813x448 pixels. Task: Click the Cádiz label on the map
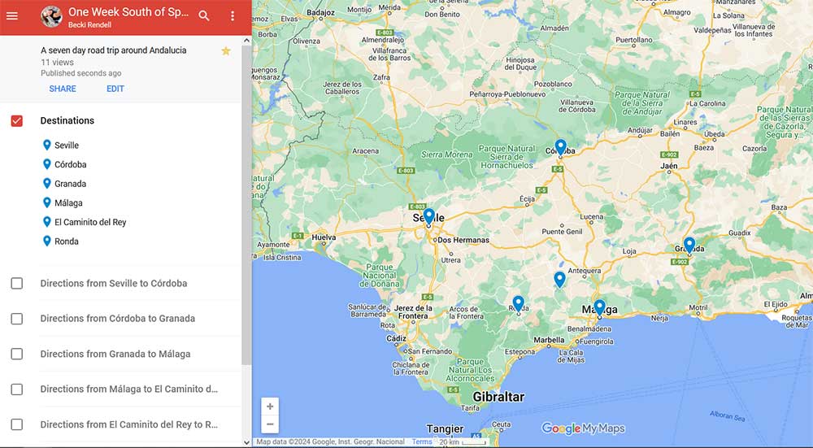[396, 338]
